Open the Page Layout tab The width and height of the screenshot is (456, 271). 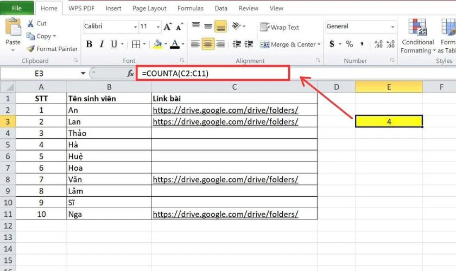pos(149,8)
